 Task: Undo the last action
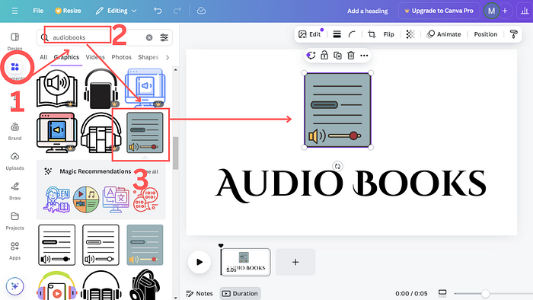pyautogui.click(x=158, y=11)
